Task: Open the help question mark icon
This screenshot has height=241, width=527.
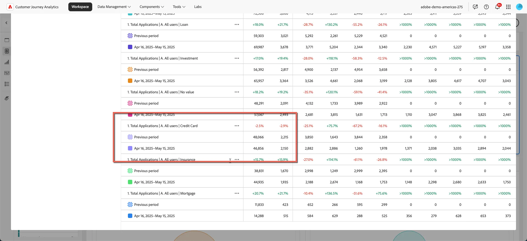Action: click(x=486, y=7)
